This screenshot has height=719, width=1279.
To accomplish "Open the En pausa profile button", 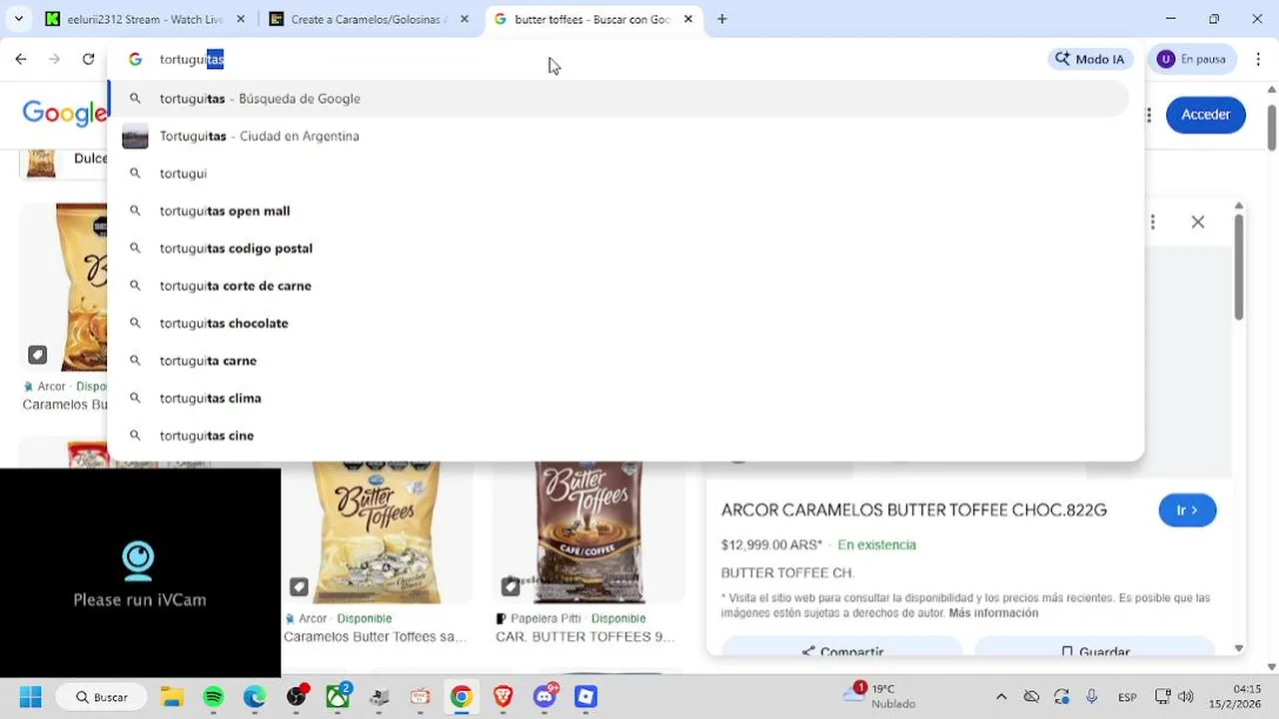I will (x=1192, y=59).
